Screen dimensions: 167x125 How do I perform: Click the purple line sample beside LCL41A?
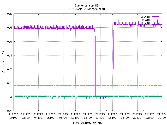pyautogui.click(x=155, y=17)
